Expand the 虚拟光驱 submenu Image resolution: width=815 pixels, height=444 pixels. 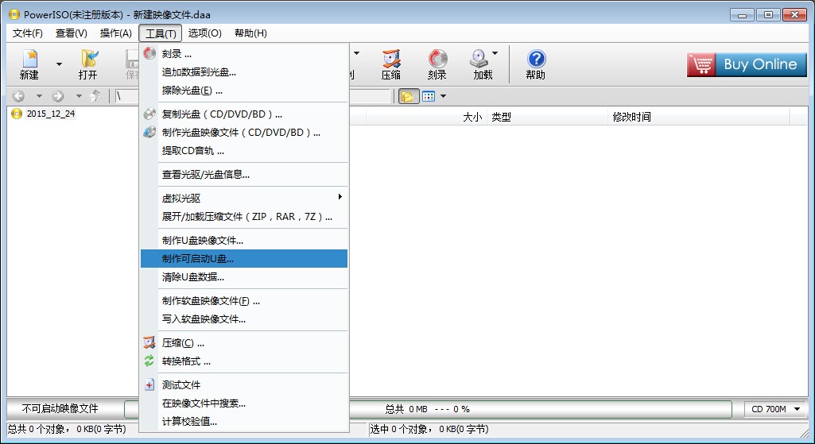pyautogui.click(x=244, y=198)
